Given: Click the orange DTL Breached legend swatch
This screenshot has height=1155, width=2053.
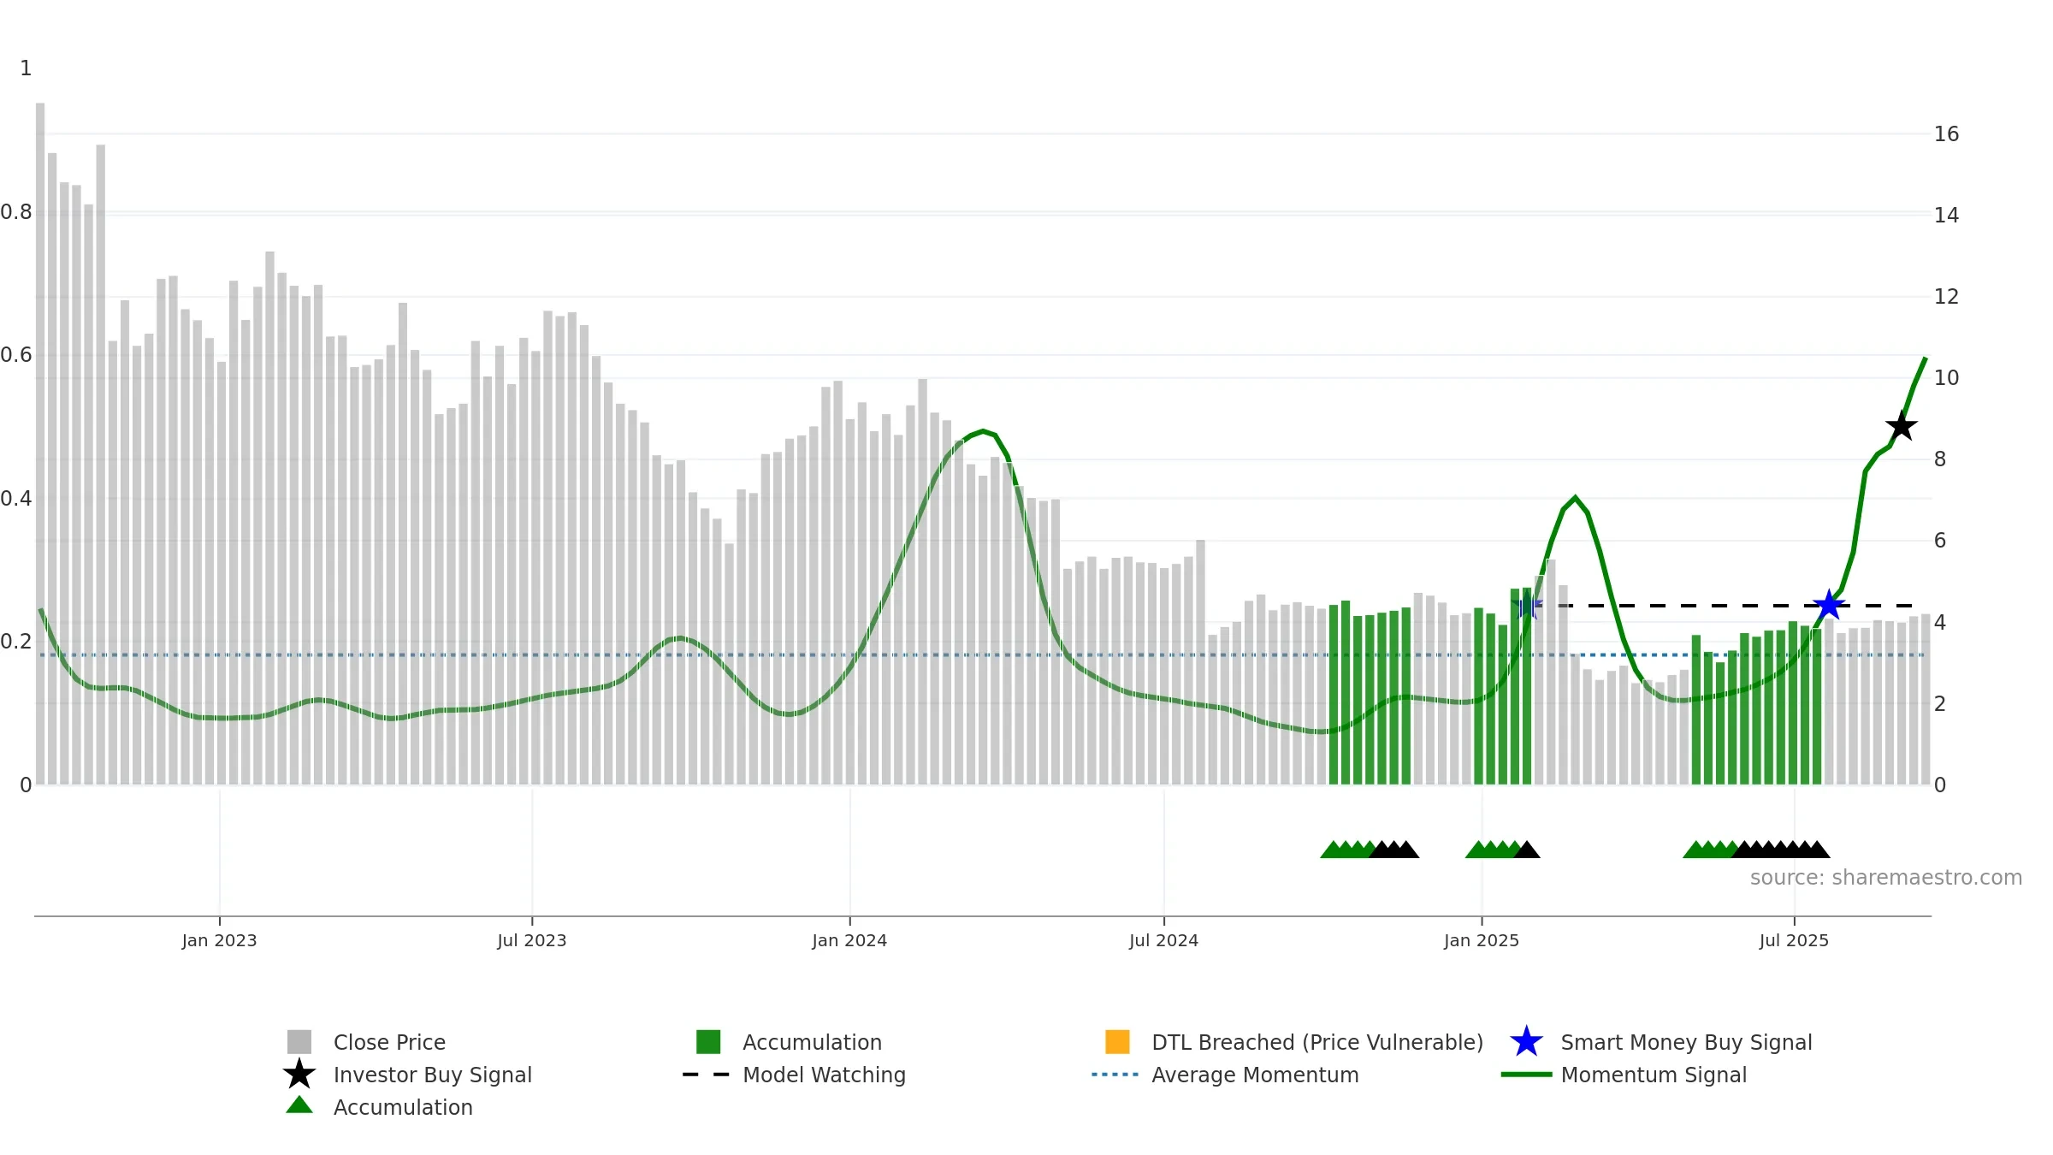Looking at the screenshot, I should coord(1117,1042).
